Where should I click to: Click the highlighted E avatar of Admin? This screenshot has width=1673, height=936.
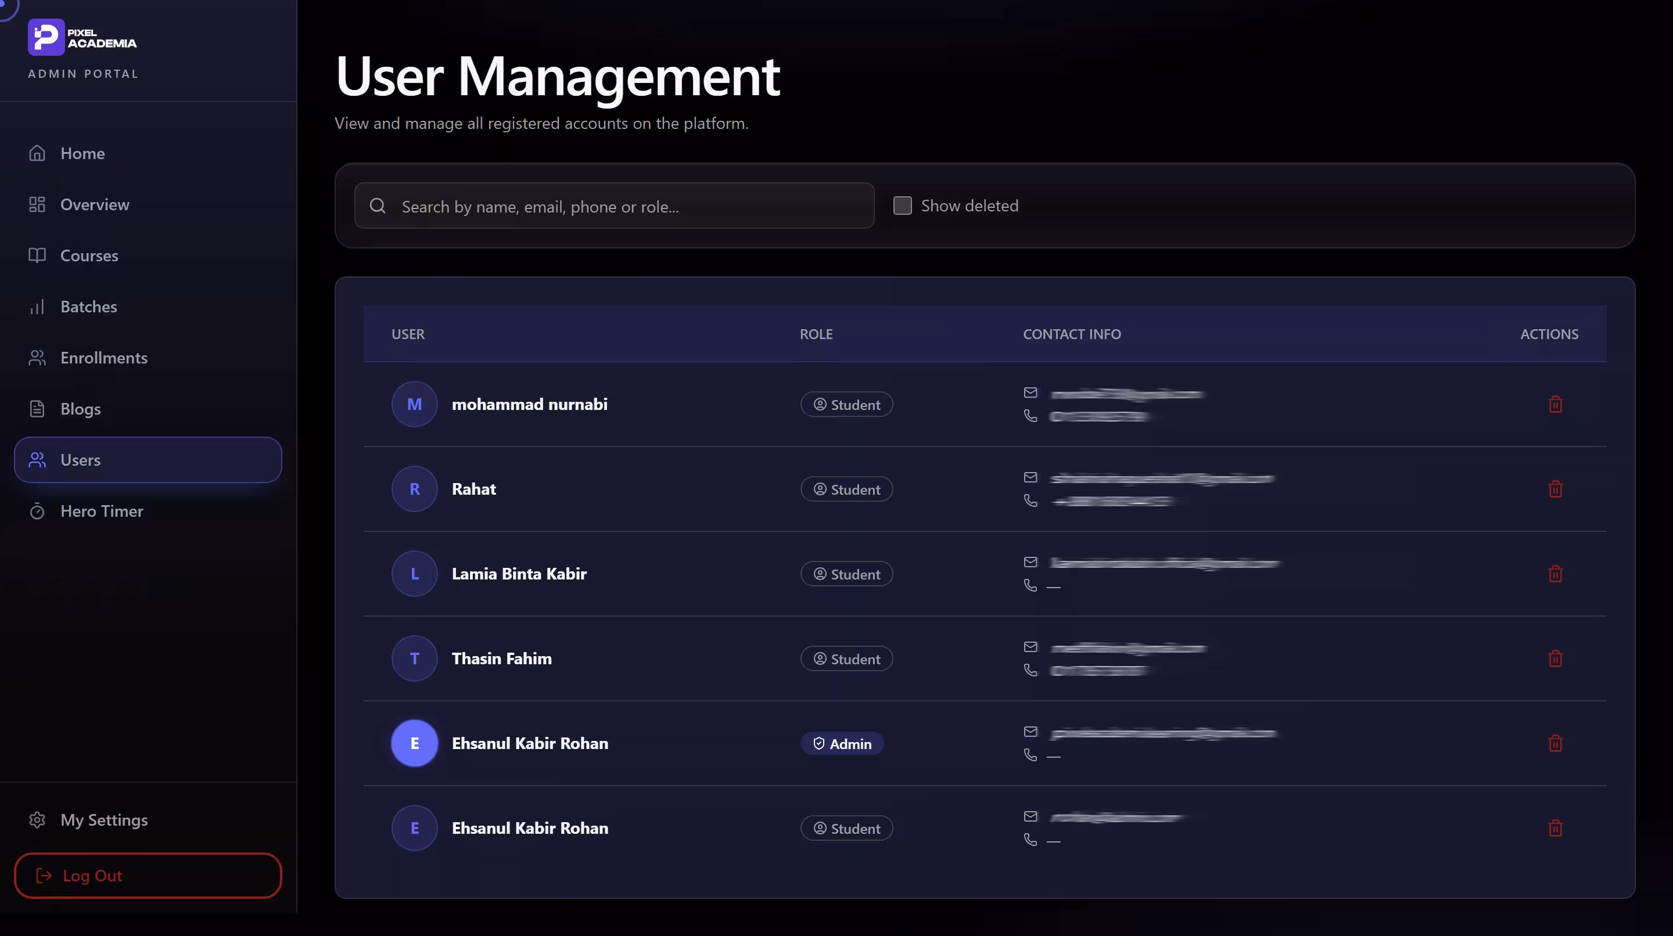(414, 743)
